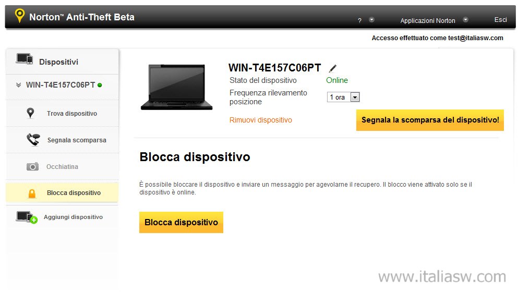Click the add device icon with plus
The image size is (518, 292).
click(27, 217)
